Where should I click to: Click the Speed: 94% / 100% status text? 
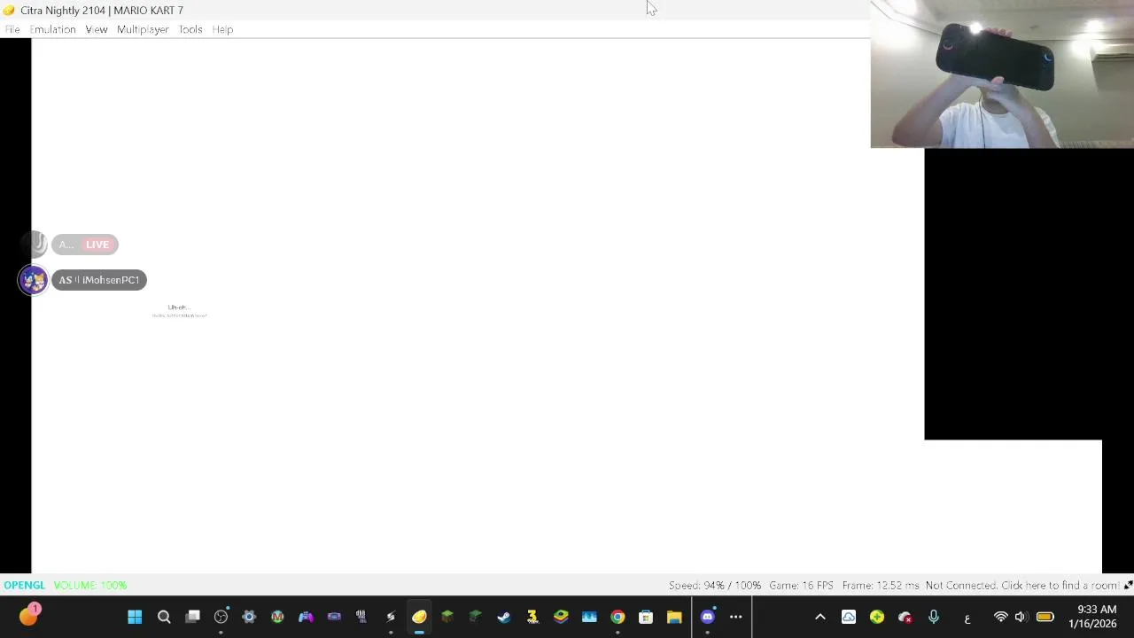coord(715,585)
